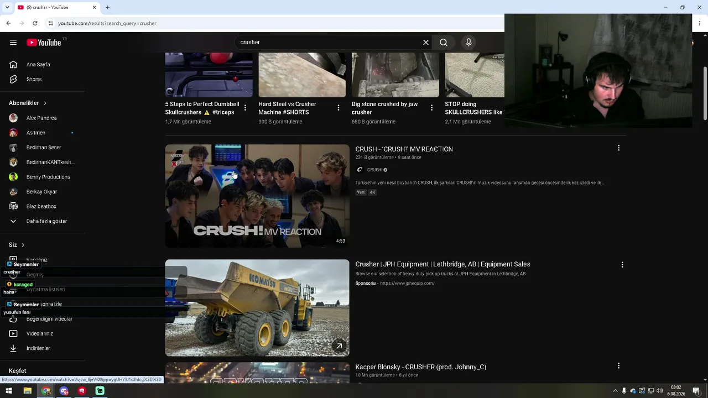Open the CRUSH channel name link
This screenshot has height=398, width=708.
(x=374, y=170)
